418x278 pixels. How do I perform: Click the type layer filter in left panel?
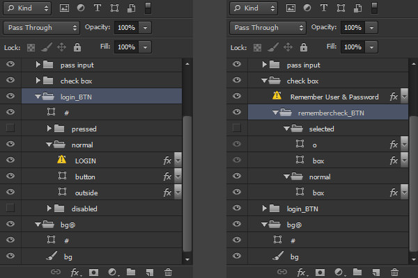[x=98, y=8]
